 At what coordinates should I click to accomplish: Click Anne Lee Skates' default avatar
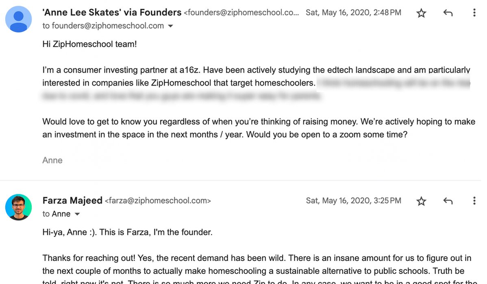click(19, 19)
